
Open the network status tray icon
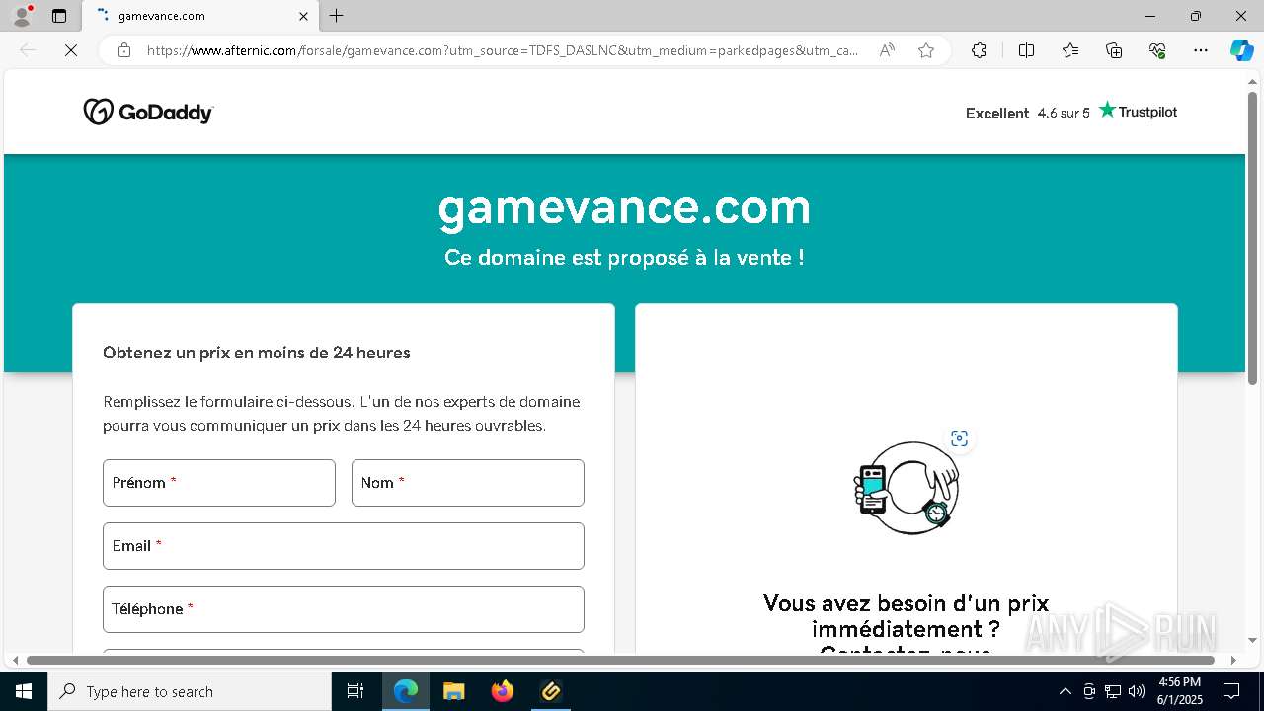(x=1113, y=691)
